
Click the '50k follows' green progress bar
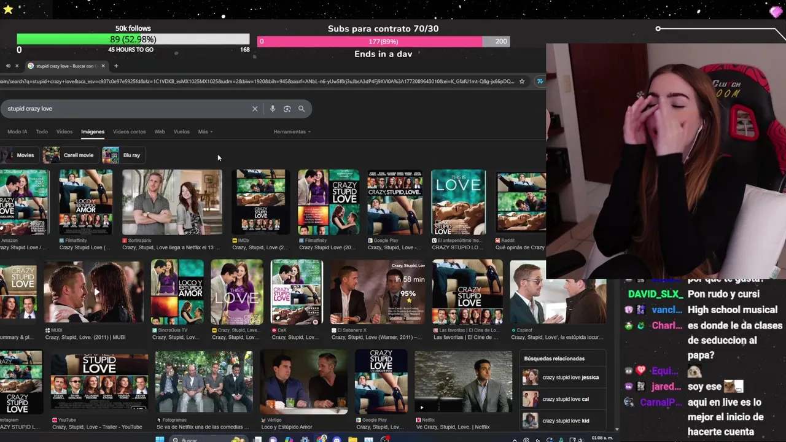(x=133, y=39)
